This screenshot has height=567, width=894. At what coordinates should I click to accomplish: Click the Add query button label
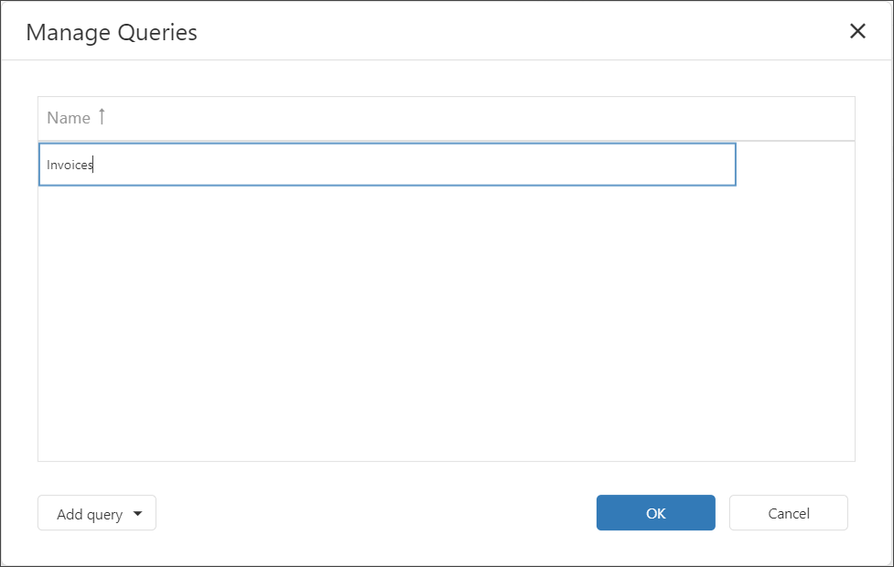coord(90,514)
